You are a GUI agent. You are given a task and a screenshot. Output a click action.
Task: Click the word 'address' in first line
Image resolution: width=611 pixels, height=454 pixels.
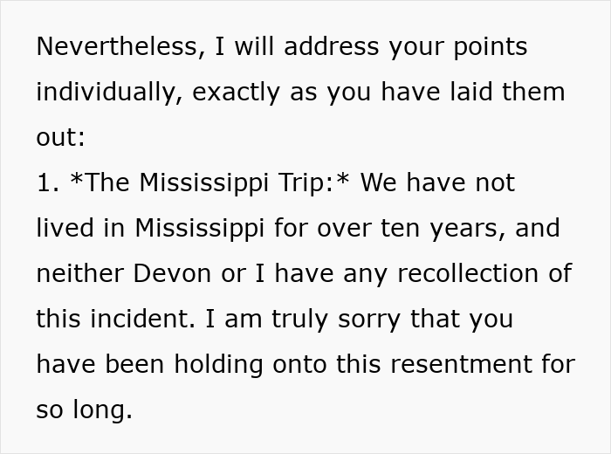[332, 46]
